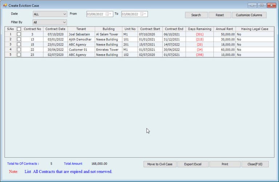Click the Create Eviction Case window icon

pos(5,5)
